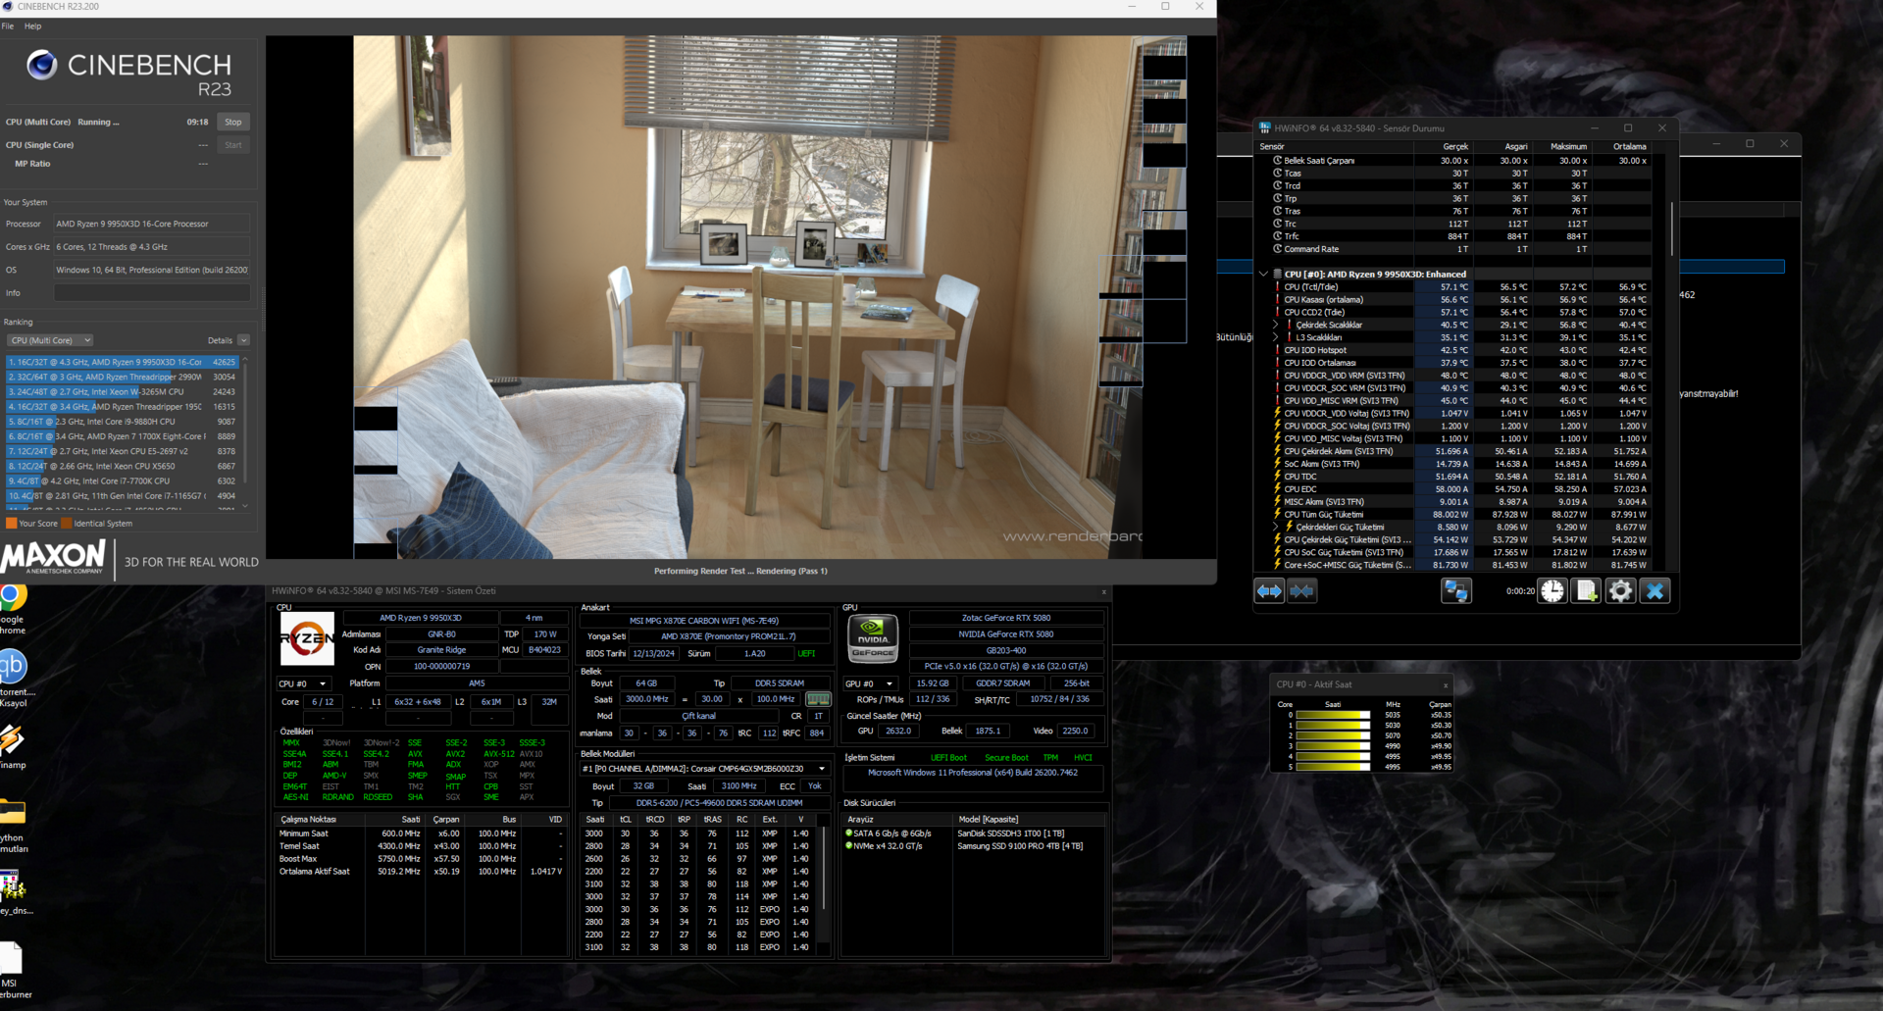Select the AMD Ryzen 9 9950X3D ranking entry
The width and height of the screenshot is (1883, 1011).
point(123,362)
